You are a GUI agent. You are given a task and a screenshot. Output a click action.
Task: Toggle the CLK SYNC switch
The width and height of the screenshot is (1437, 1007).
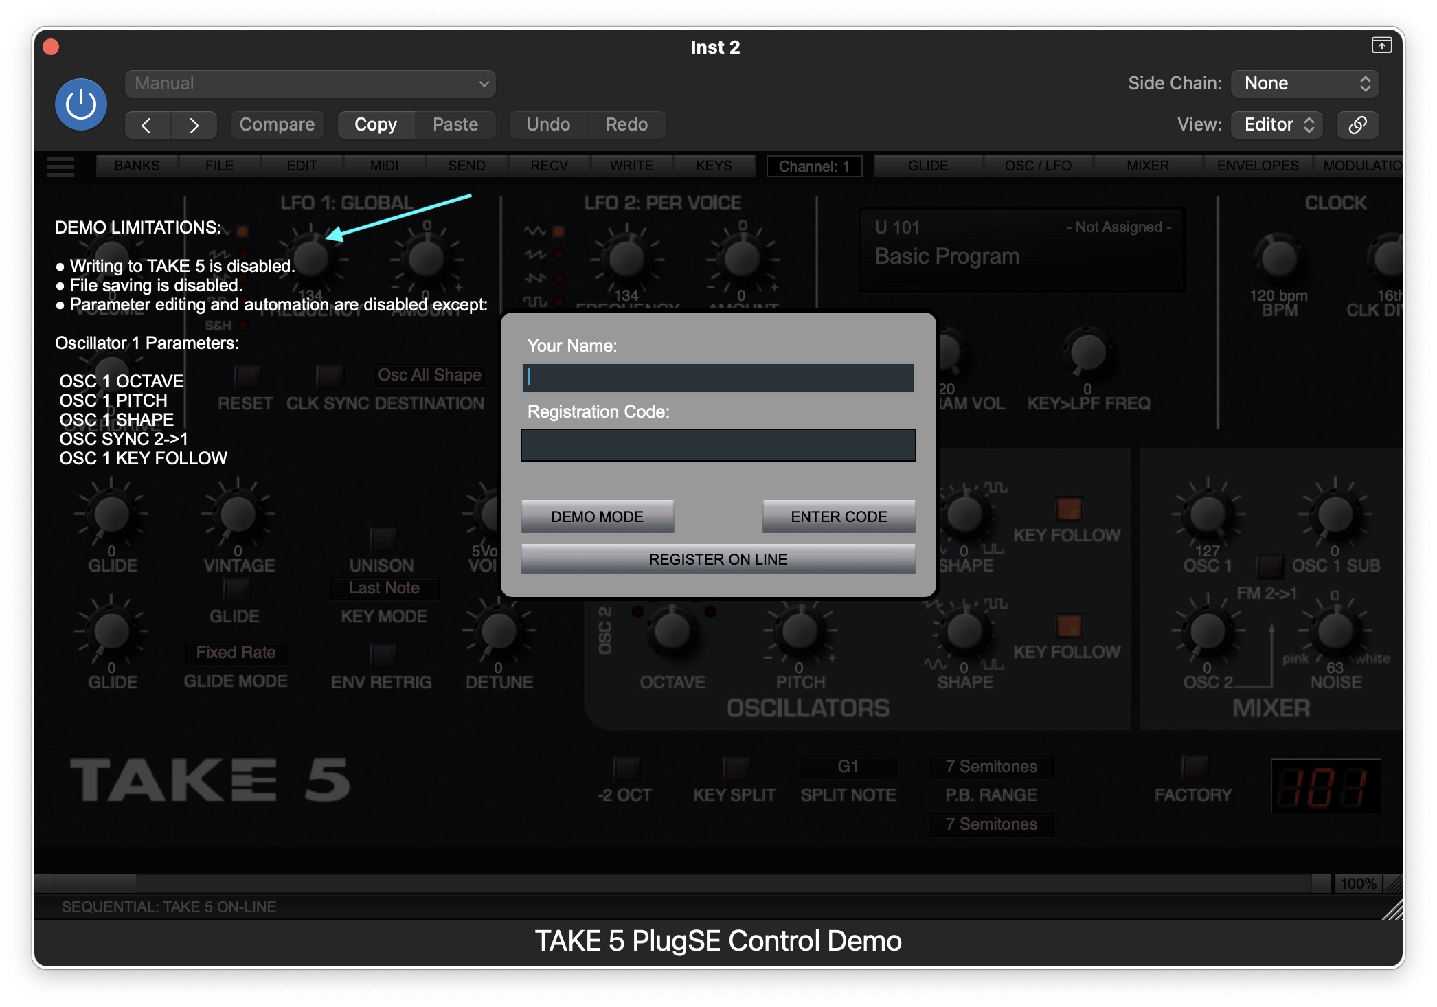click(x=329, y=376)
